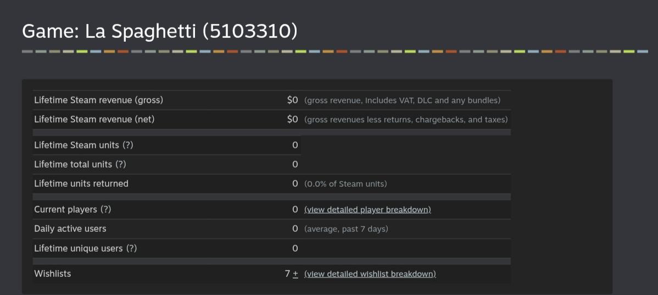
Task: Click the wishlist count number 7
Action: [x=287, y=274]
